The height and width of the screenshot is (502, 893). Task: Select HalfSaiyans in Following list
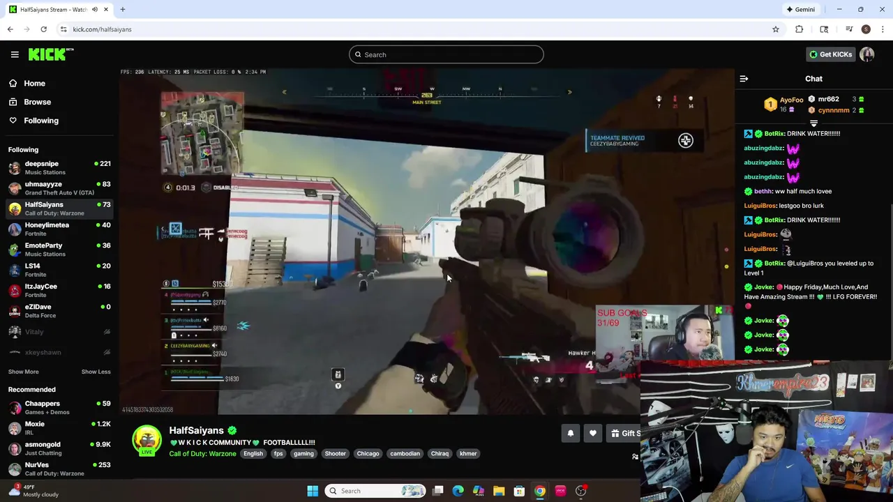pyautogui.click(x=59, y=208)
